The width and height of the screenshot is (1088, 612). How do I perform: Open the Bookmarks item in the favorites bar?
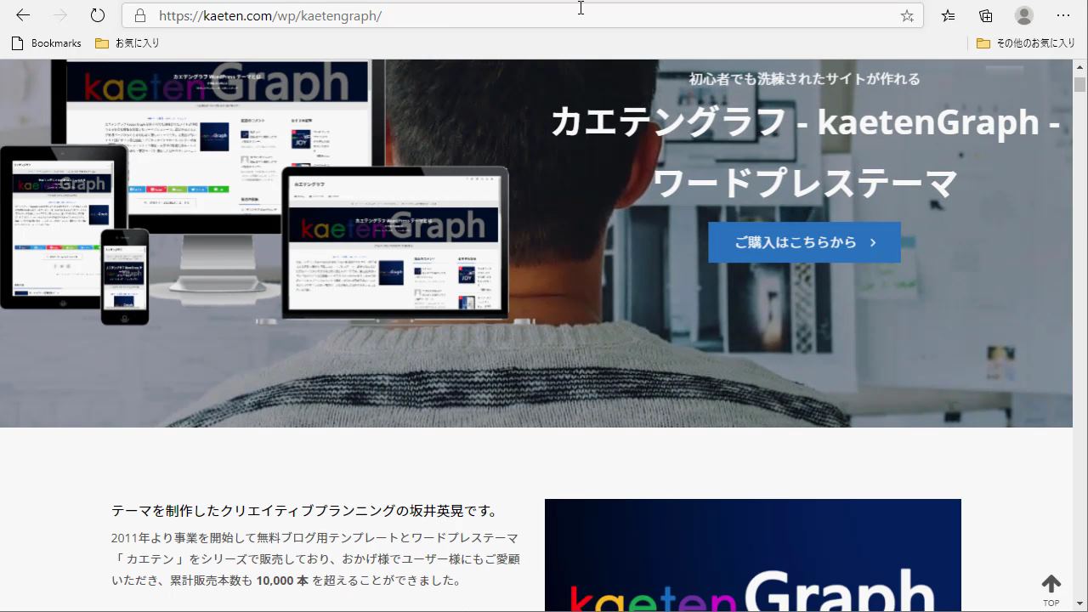pos(47,43)
